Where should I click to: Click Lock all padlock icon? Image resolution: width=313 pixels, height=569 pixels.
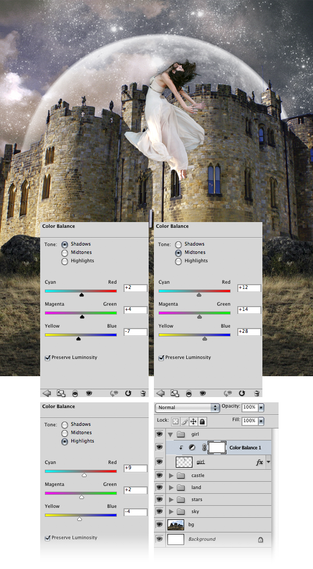pos(202,421)
